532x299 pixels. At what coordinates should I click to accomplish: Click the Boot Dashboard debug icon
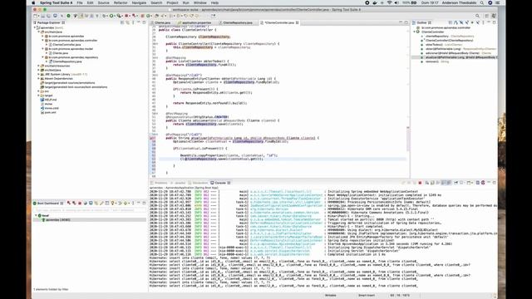click(74, 203)
